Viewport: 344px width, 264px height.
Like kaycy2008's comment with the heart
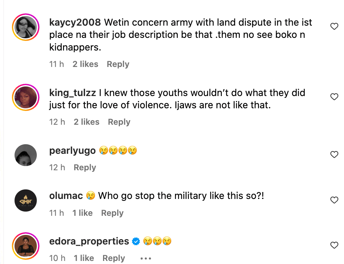coord(334,26)
